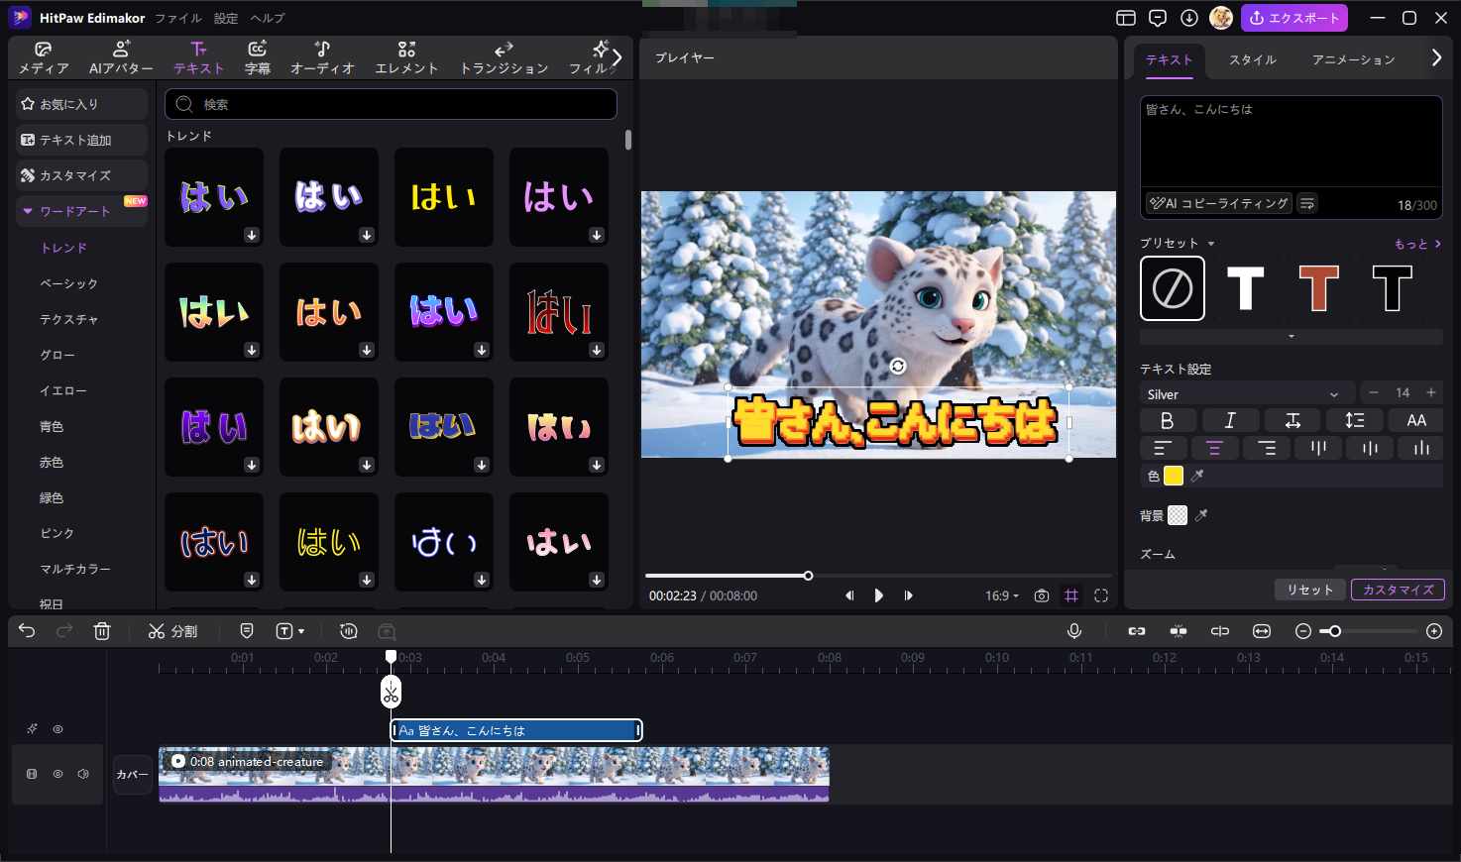Screen dimensions: 1461x862
Task: Open the Elements tab
Action: (x=406, y=58)
